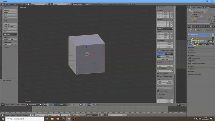
Task: Toggle Cube visibility eye in outliner
Action: point(209,19)
